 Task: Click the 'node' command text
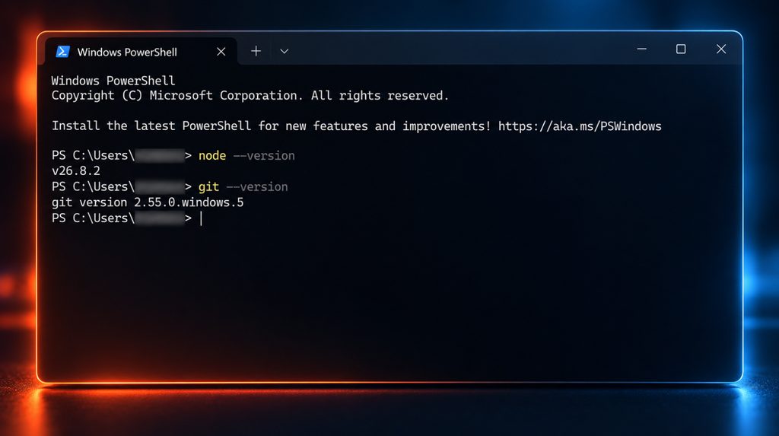tap(212, 156)
